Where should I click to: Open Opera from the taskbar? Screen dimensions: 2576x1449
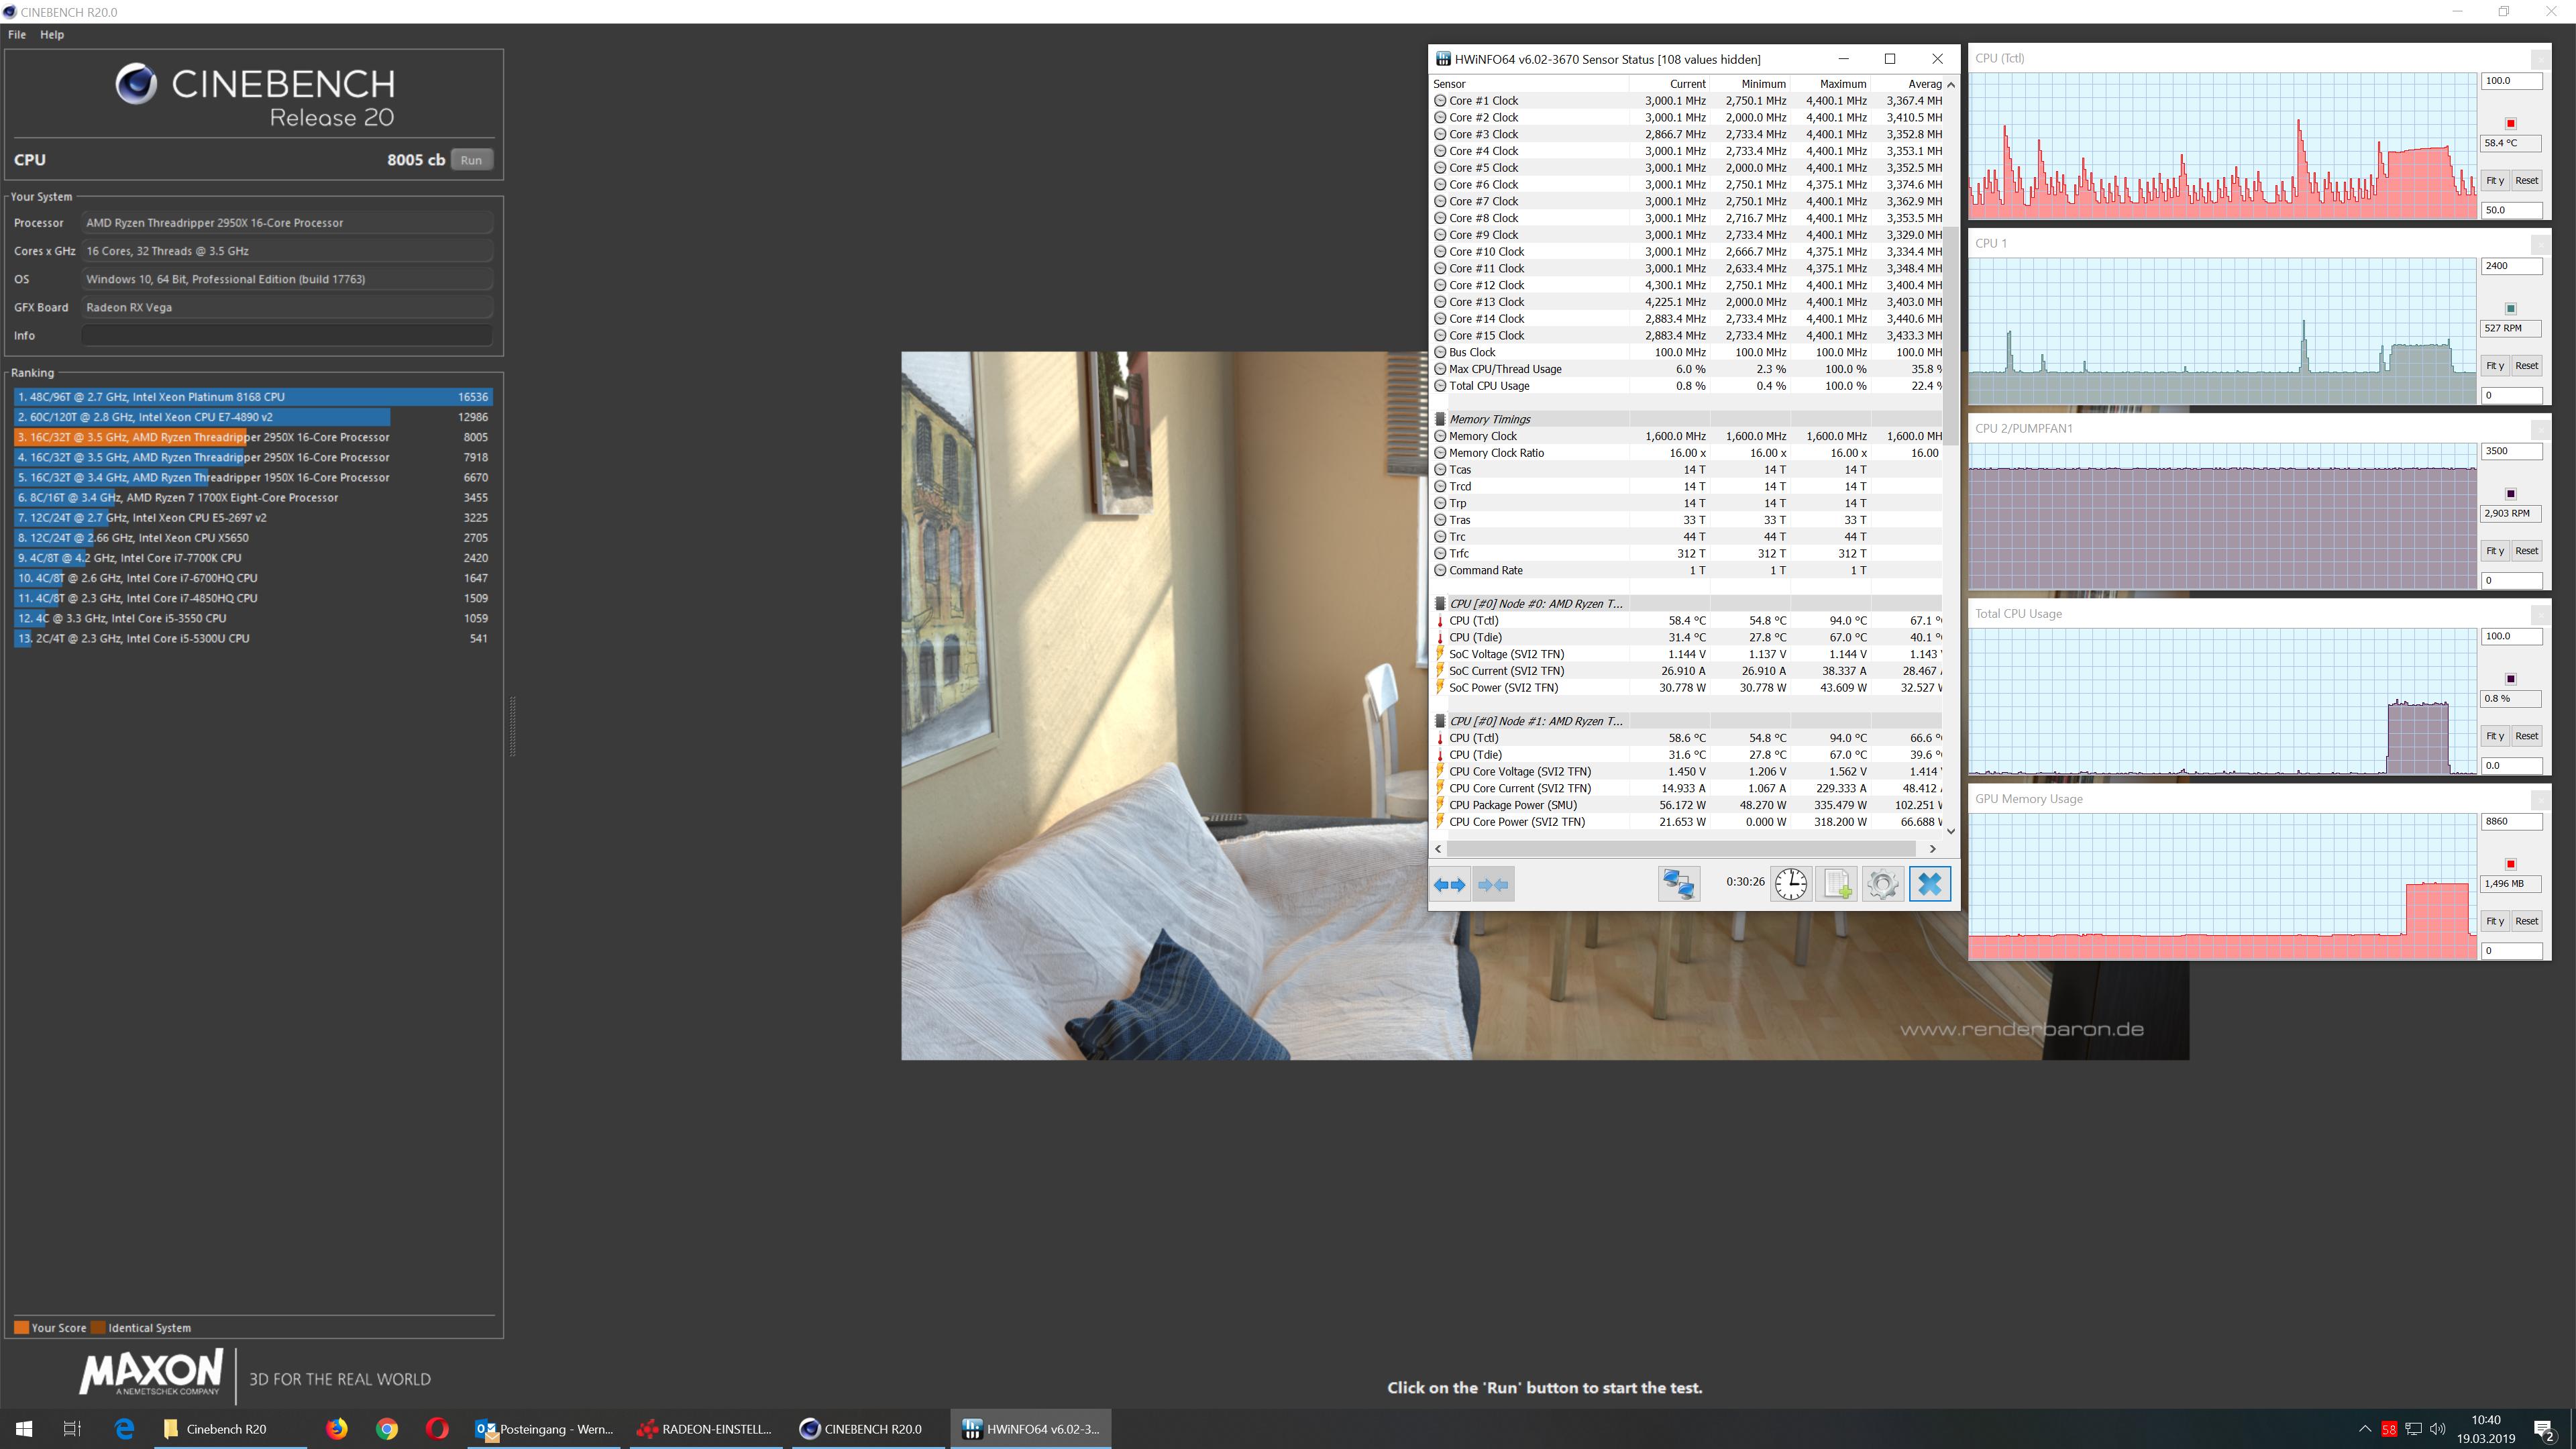tap(436, 1428)
